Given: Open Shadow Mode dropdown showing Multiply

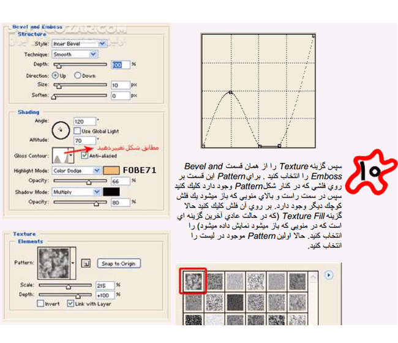Looking at the screenshot, I should click(x=76, y=192).
